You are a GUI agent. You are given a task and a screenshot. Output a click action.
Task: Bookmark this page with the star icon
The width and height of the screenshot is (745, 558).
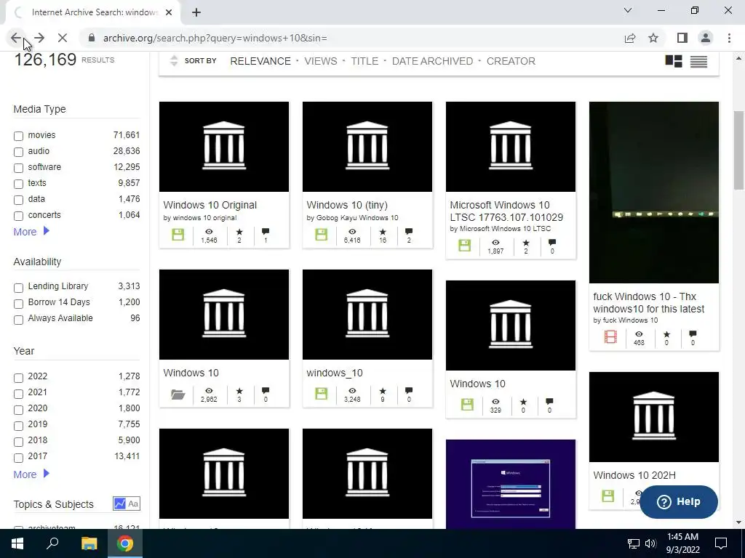pos(653,38)
